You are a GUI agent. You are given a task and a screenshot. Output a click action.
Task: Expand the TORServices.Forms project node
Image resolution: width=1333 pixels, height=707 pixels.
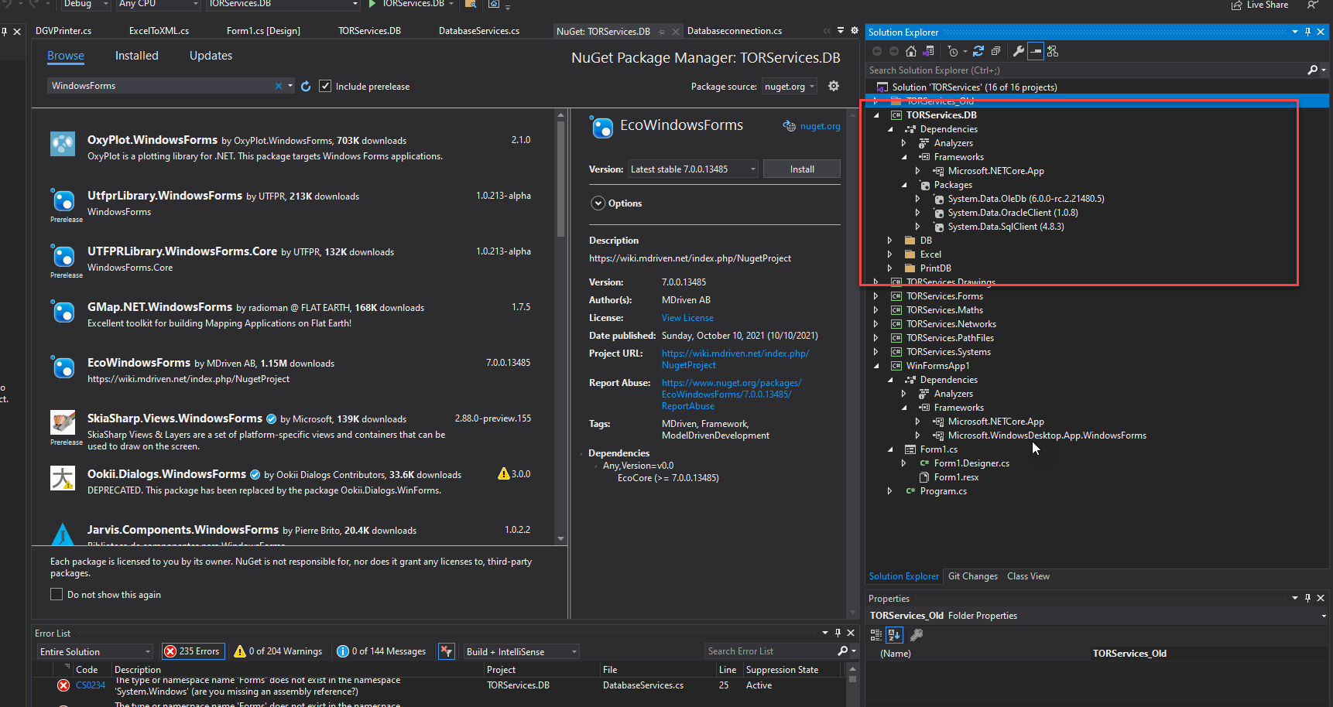[x=876, y=296]
